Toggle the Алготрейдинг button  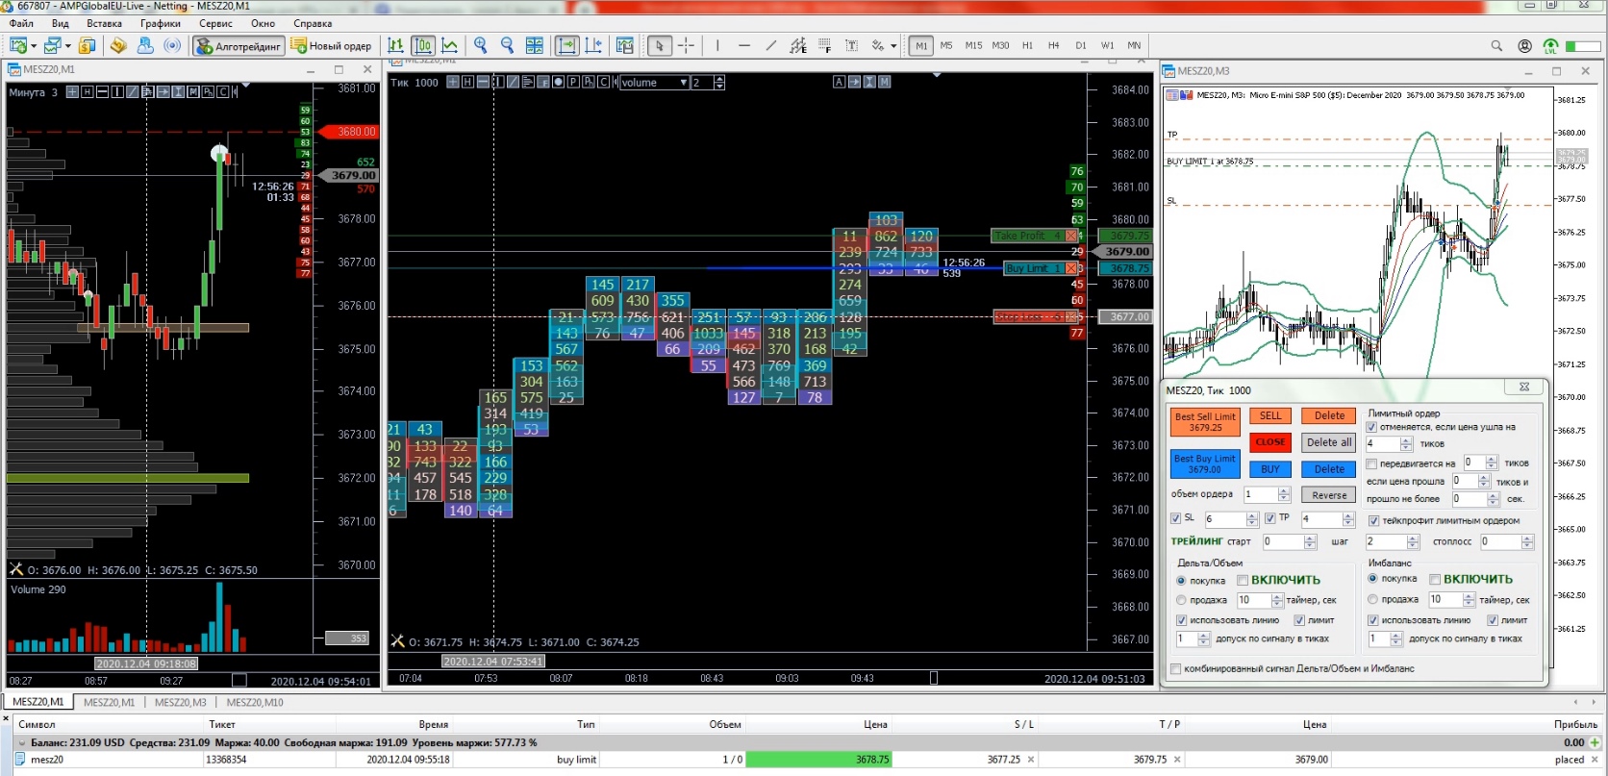239,45
